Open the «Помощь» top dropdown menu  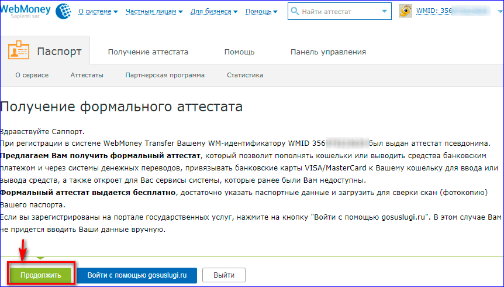tap(261, 12)
